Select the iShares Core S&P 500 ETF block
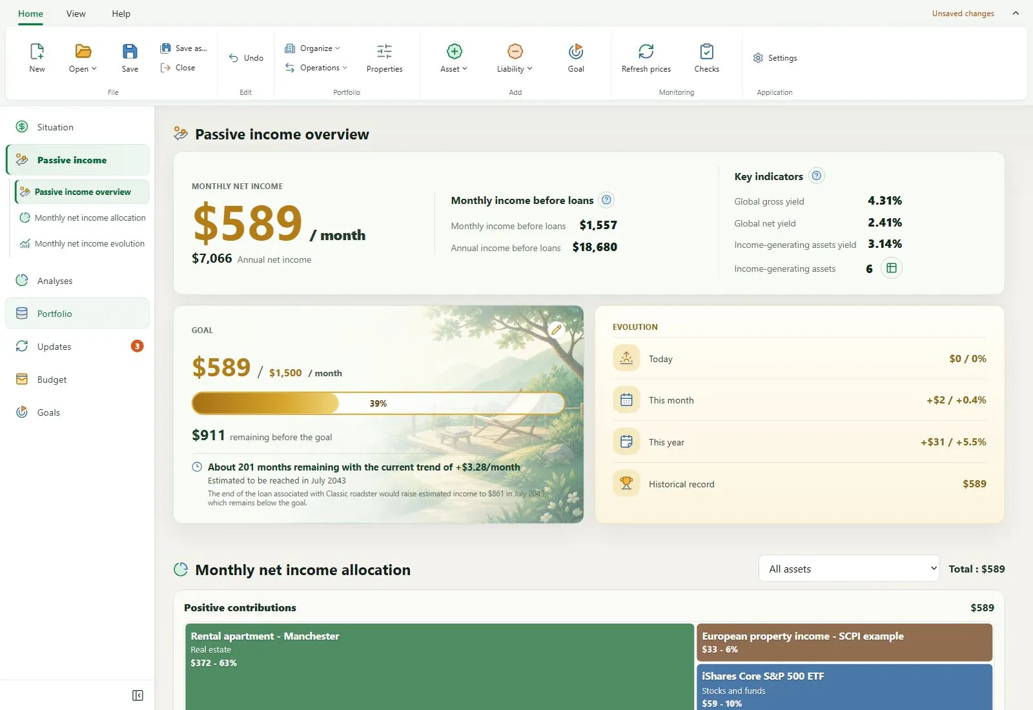The width and height of the screenshot is (1033, 710). click(844, 687)
